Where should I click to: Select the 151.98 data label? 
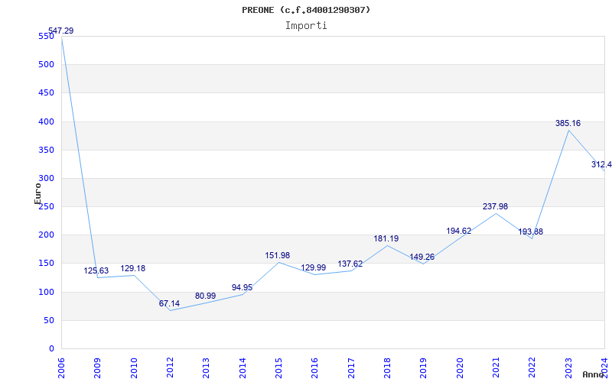pyautogui.click(x=278, y=255)
